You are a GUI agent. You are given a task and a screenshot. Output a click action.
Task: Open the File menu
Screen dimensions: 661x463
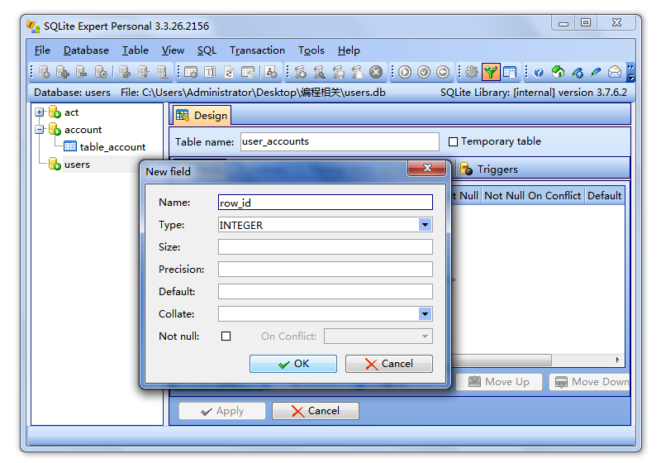42,50
